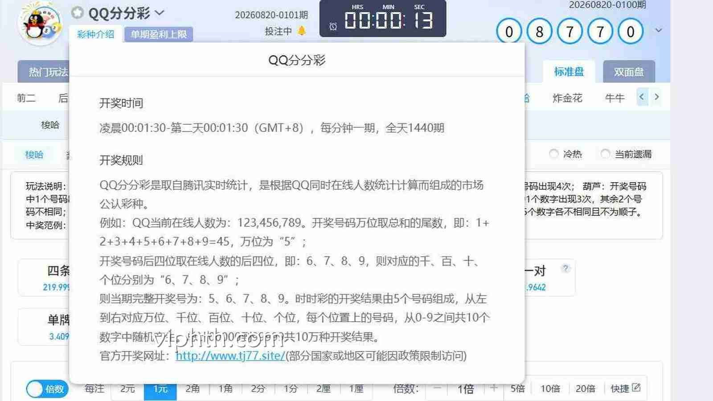This screenshot has width=713, height=401.
Task: Click the 四条 bet option card
Action: click(44, 278)
